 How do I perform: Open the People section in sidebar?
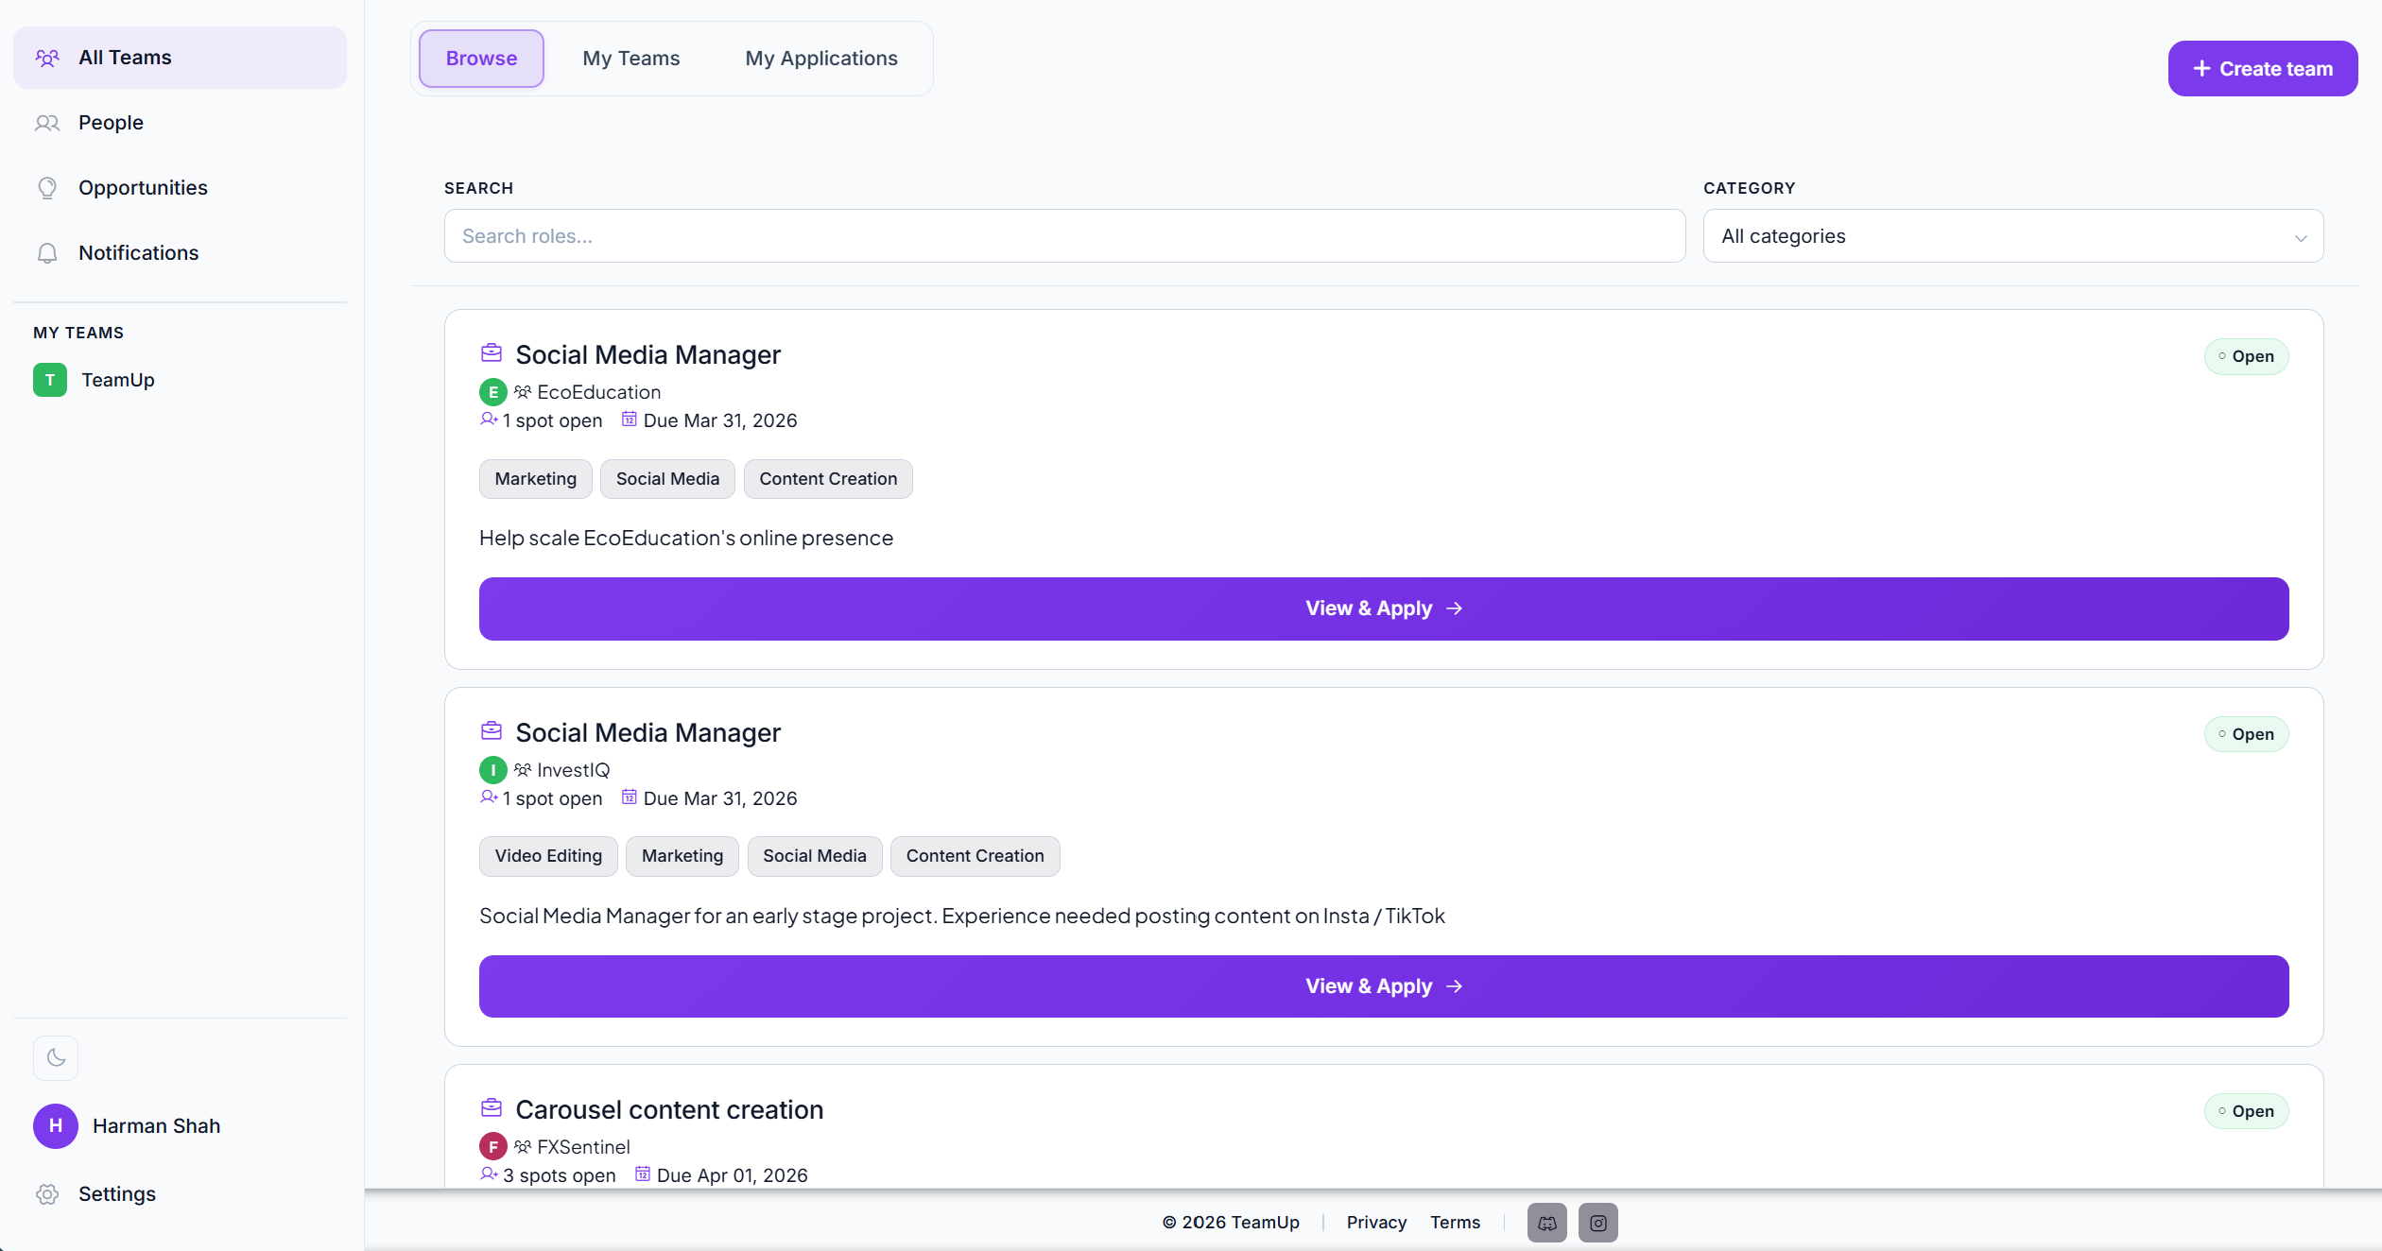click(112, 122)
